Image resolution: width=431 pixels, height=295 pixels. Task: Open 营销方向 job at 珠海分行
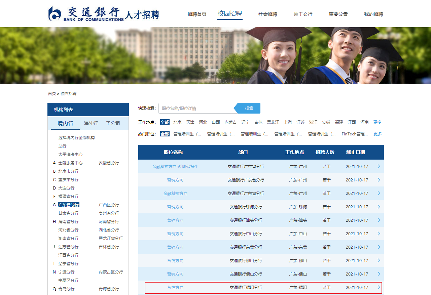(175, 207)
